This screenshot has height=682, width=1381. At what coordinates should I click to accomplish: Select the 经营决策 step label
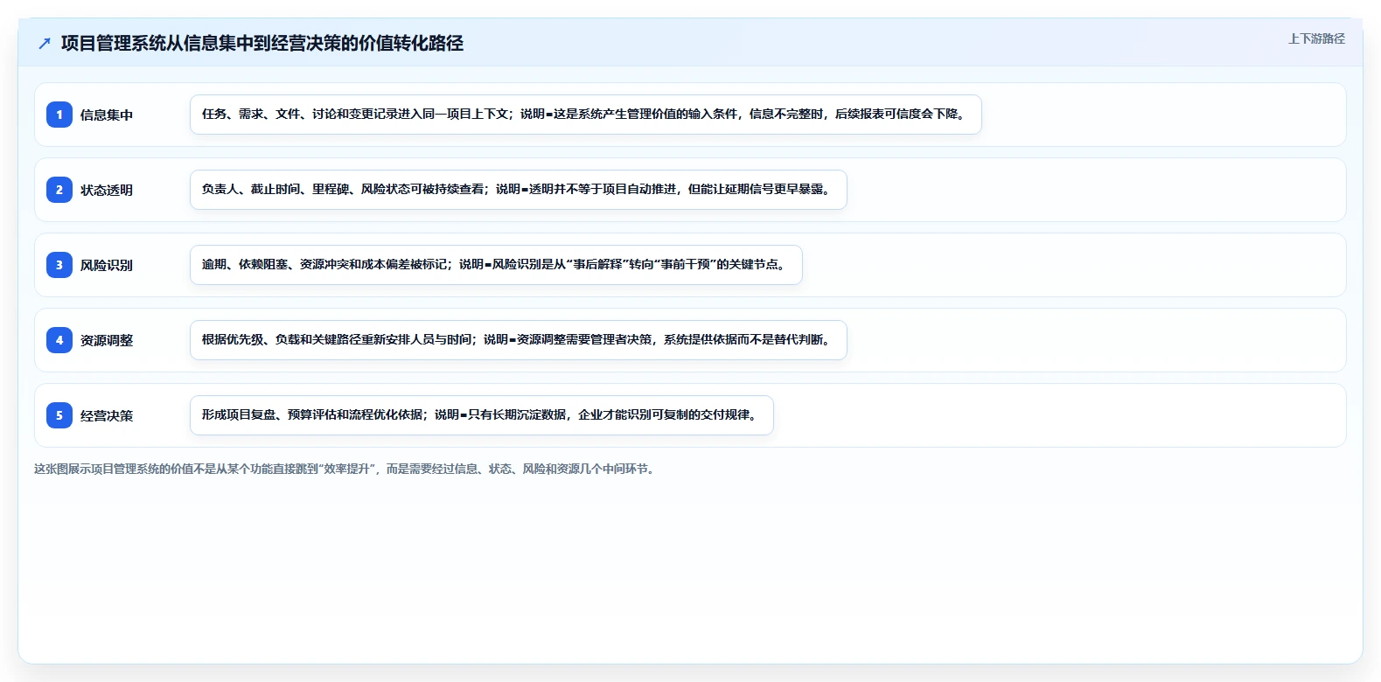(107, 415)
